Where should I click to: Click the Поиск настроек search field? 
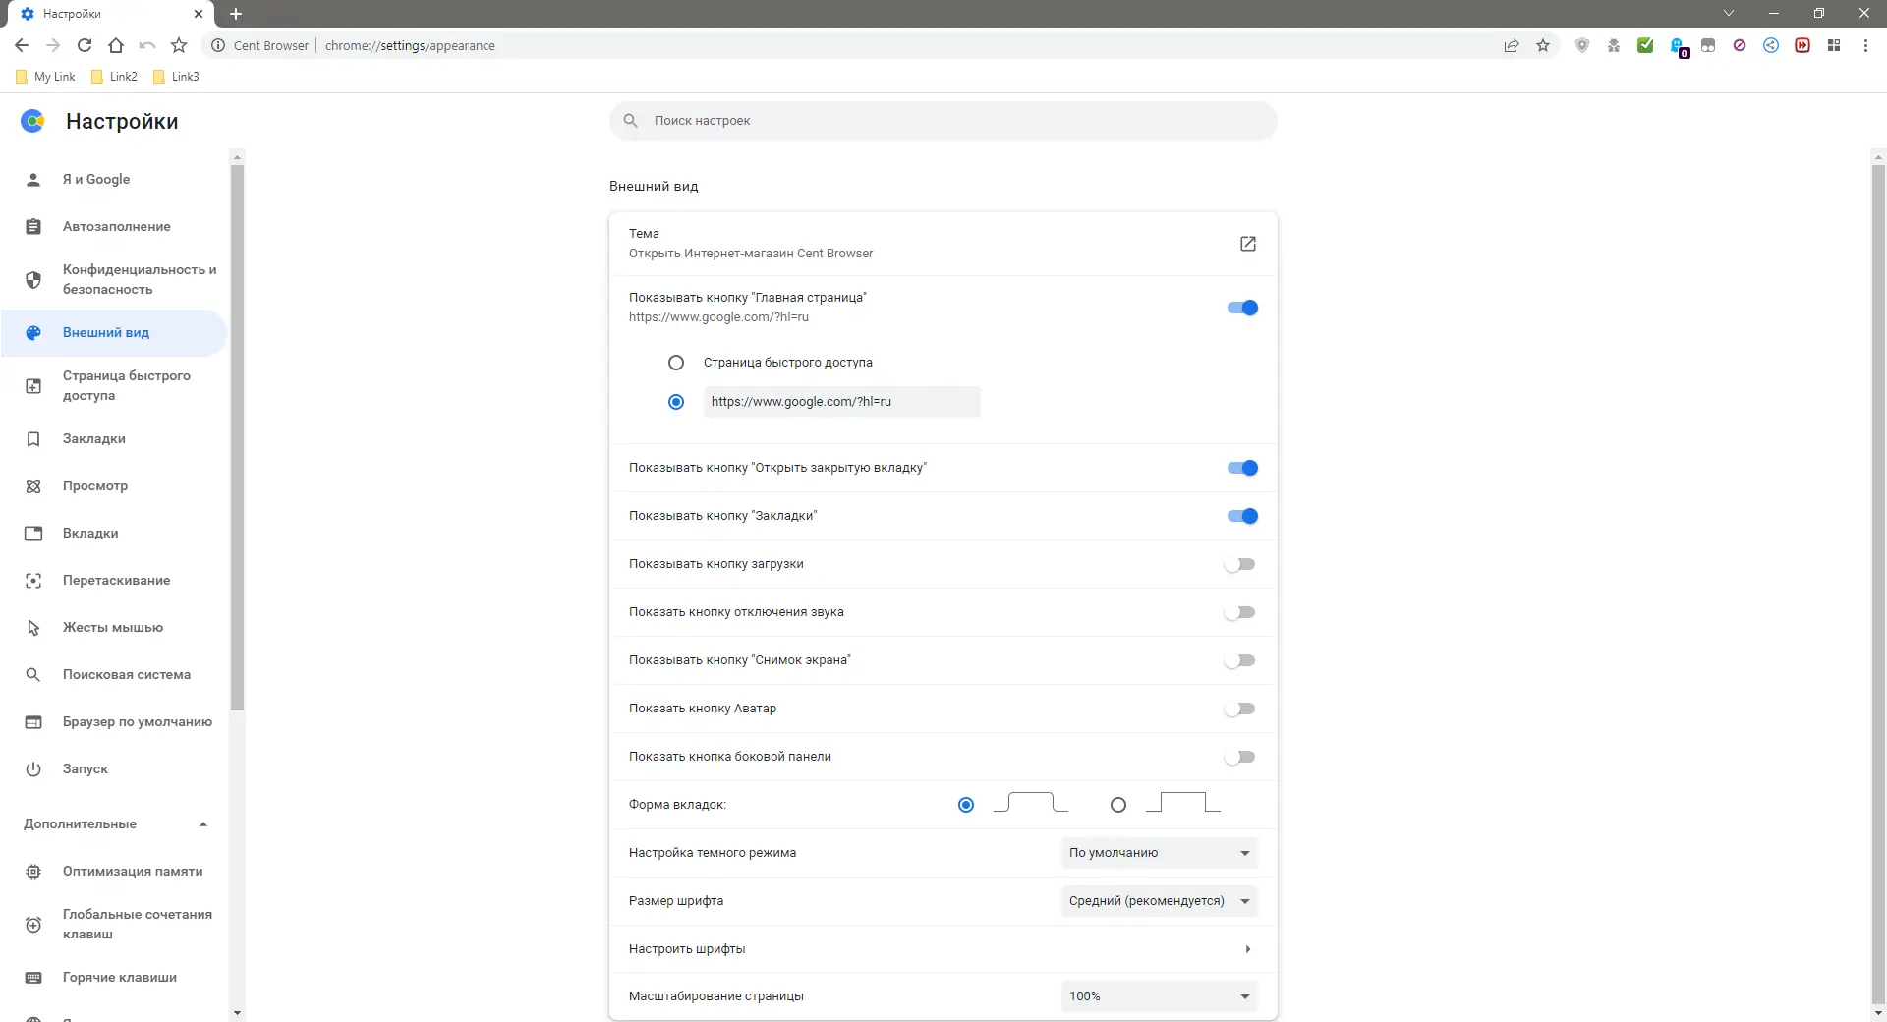[943, 120]
